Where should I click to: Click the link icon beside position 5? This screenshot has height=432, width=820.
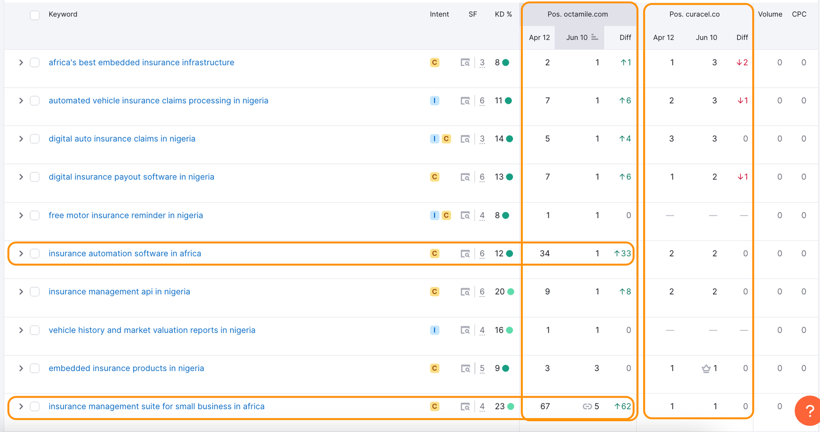coord(587,406)
